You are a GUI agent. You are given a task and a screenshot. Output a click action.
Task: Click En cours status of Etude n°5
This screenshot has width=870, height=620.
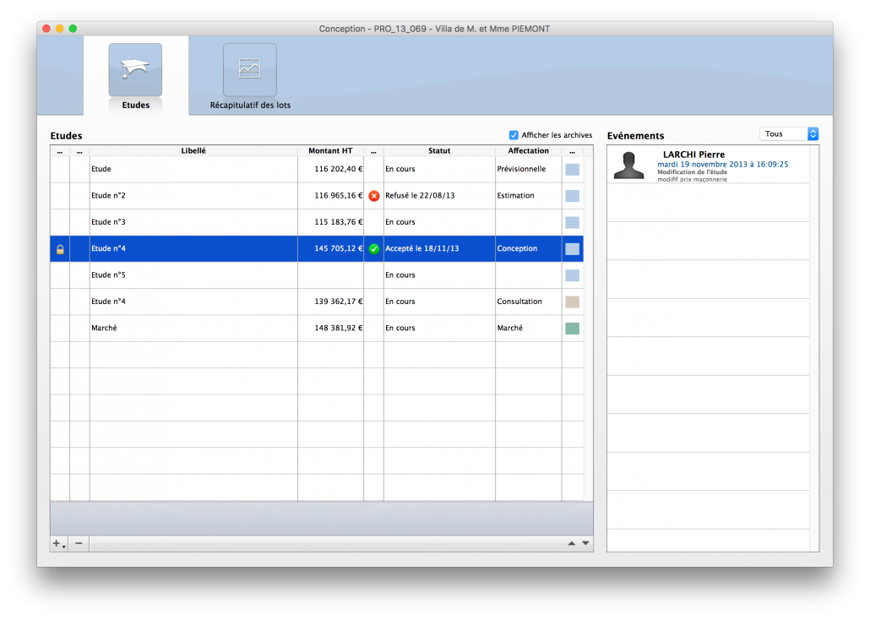point(400,275)
